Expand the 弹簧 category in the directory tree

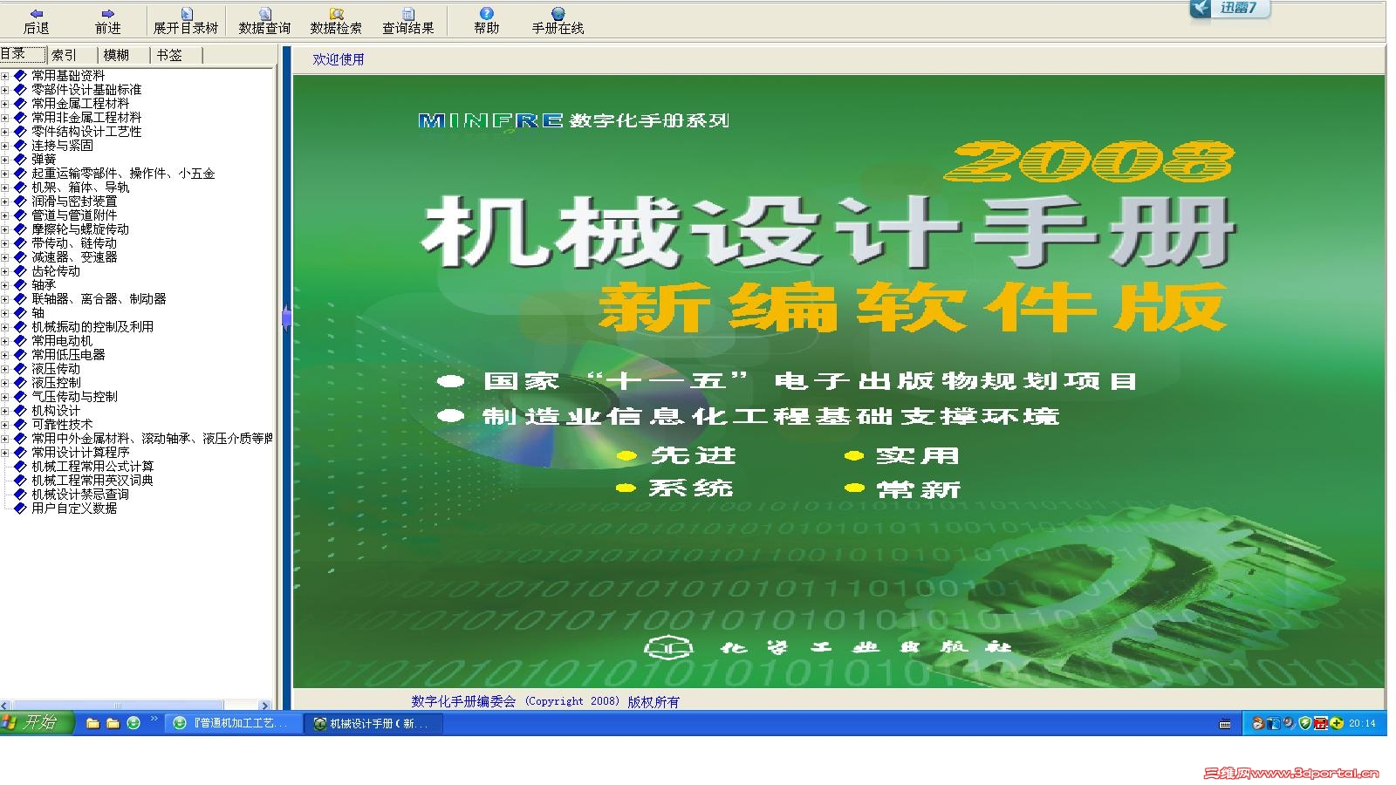pos(5,160)
